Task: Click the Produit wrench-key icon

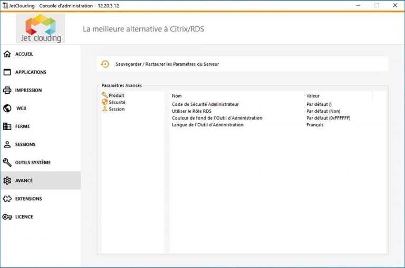Action: 104,95
